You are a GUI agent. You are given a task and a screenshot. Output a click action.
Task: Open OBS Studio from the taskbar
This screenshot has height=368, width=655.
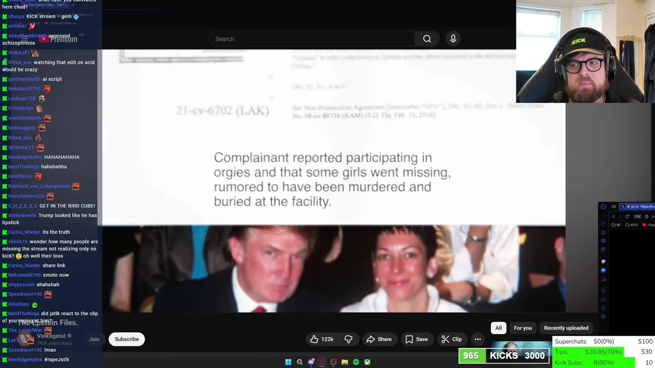point(334,362)
